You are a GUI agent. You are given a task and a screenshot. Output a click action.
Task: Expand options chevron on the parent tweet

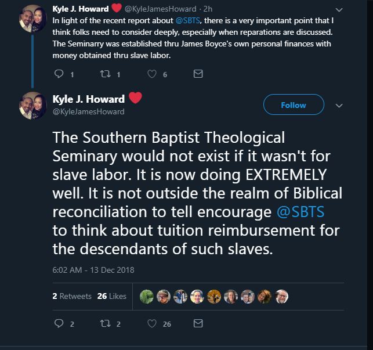340,10
